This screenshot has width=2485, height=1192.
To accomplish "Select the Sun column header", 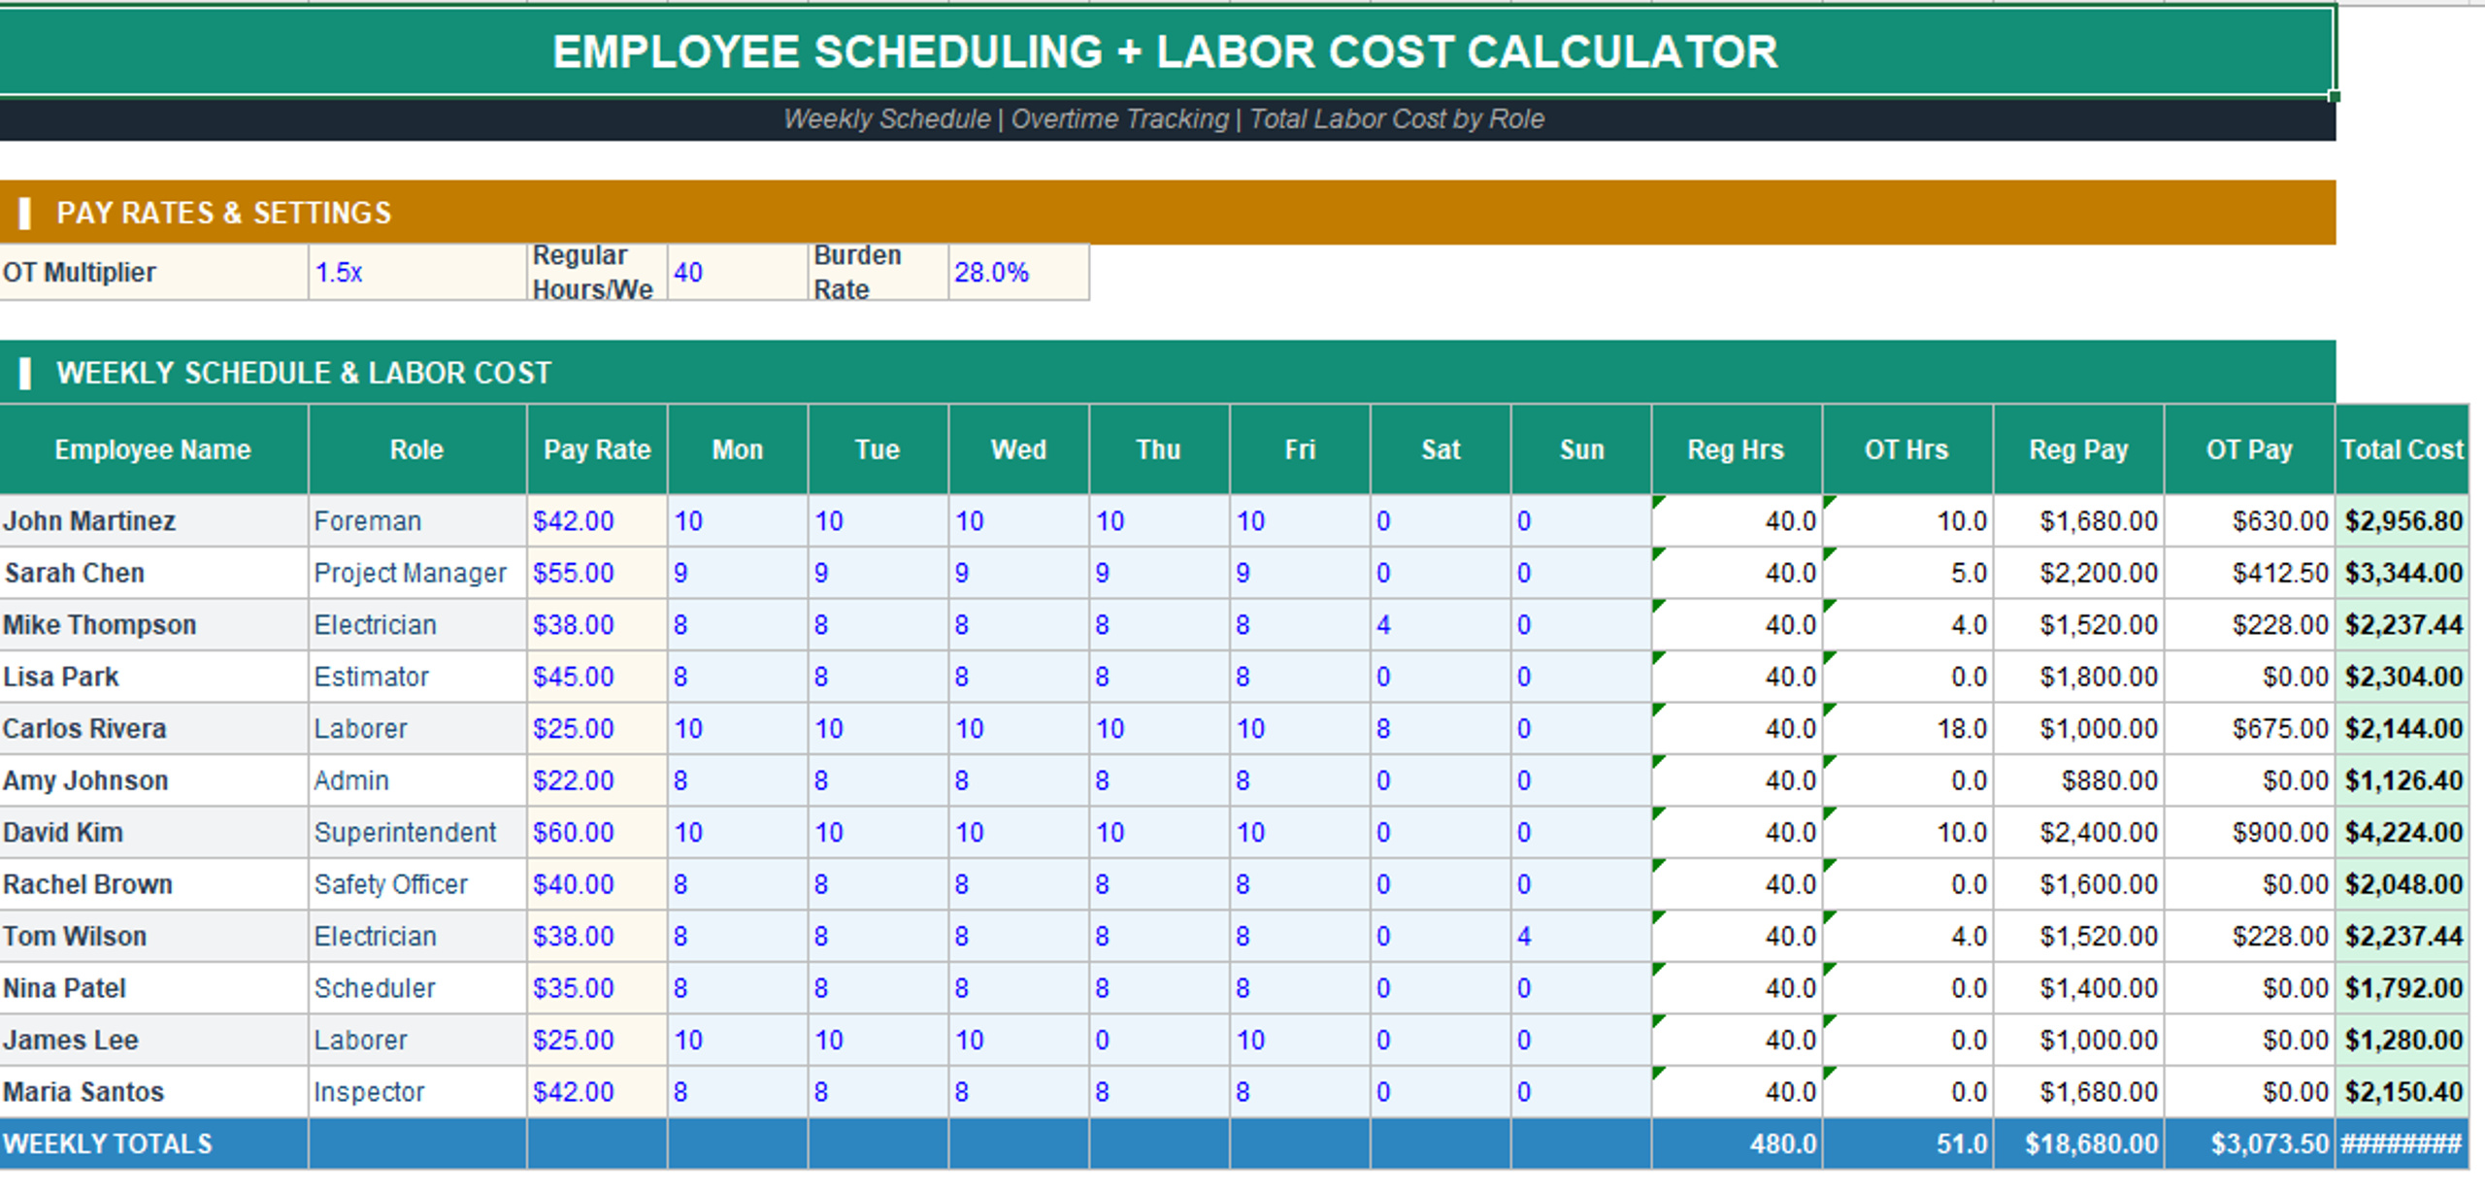I will point(1581,449).
